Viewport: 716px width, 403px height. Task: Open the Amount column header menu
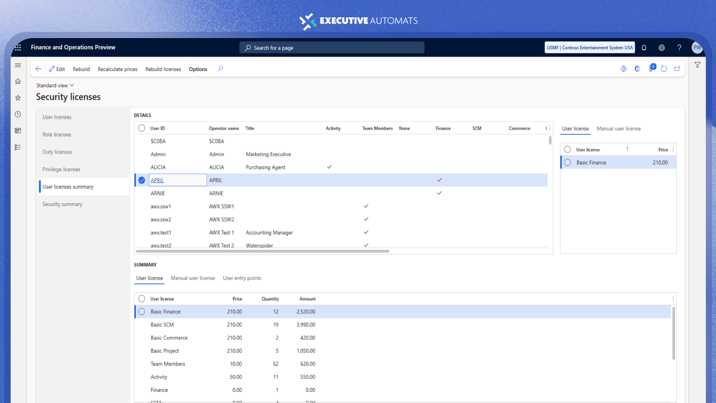click(x=308, y=299)
